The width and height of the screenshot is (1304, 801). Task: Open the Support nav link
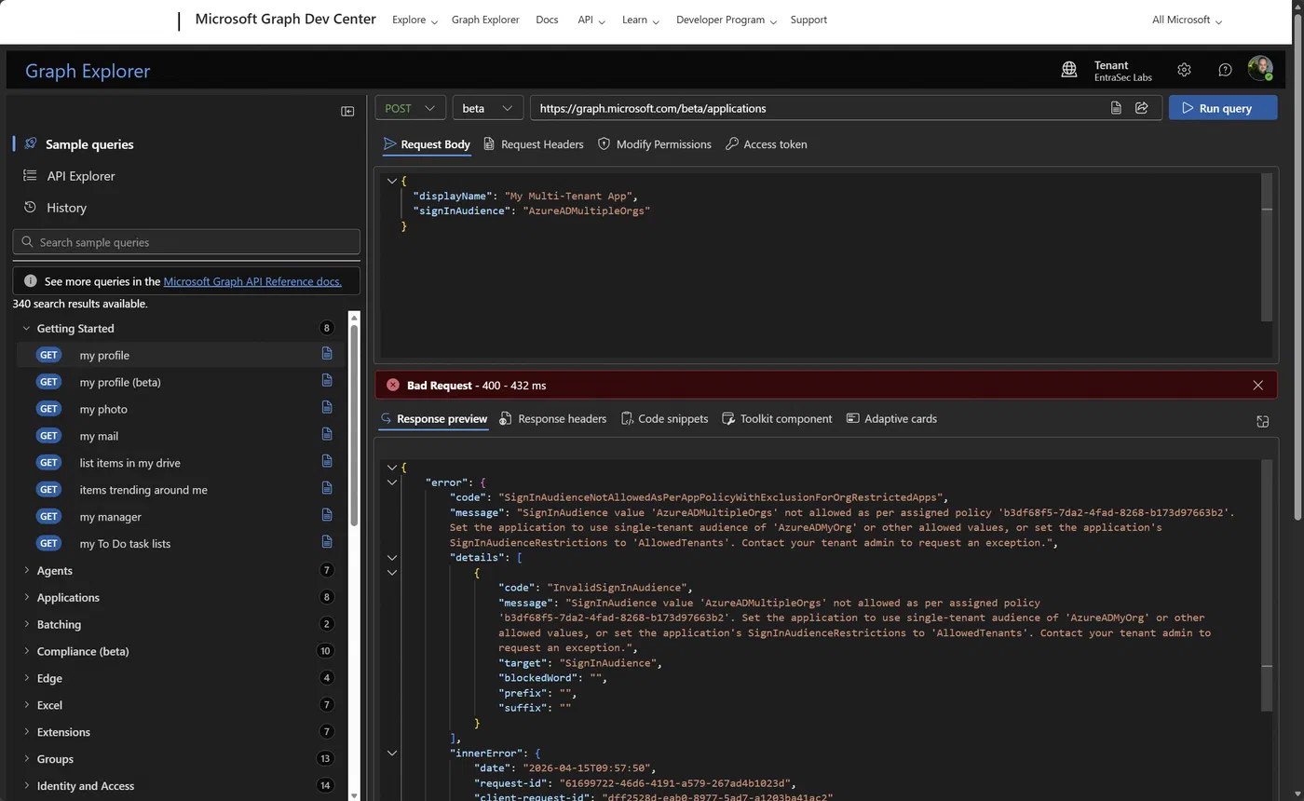point(808,20)
